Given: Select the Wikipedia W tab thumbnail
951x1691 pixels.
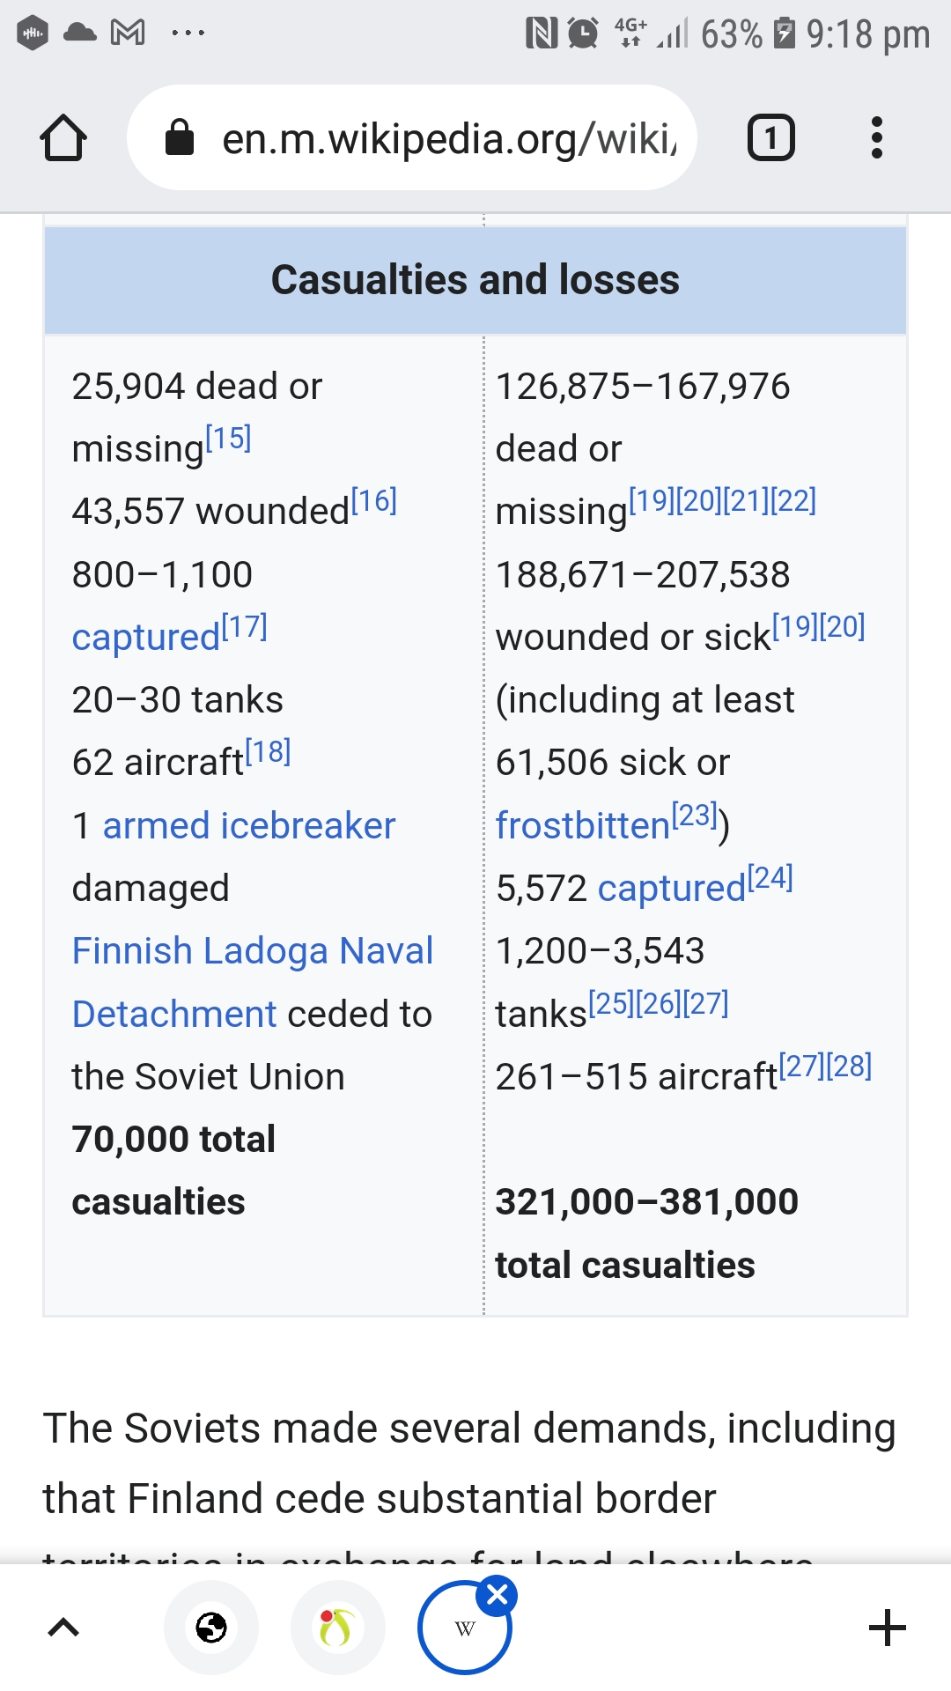Looking at the screenshot, I should pos(463,1629).
